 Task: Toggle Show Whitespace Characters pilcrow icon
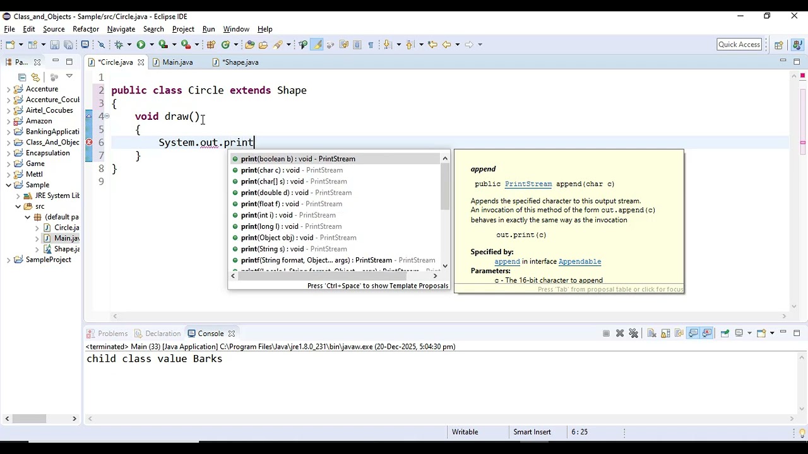pos(371,45)
